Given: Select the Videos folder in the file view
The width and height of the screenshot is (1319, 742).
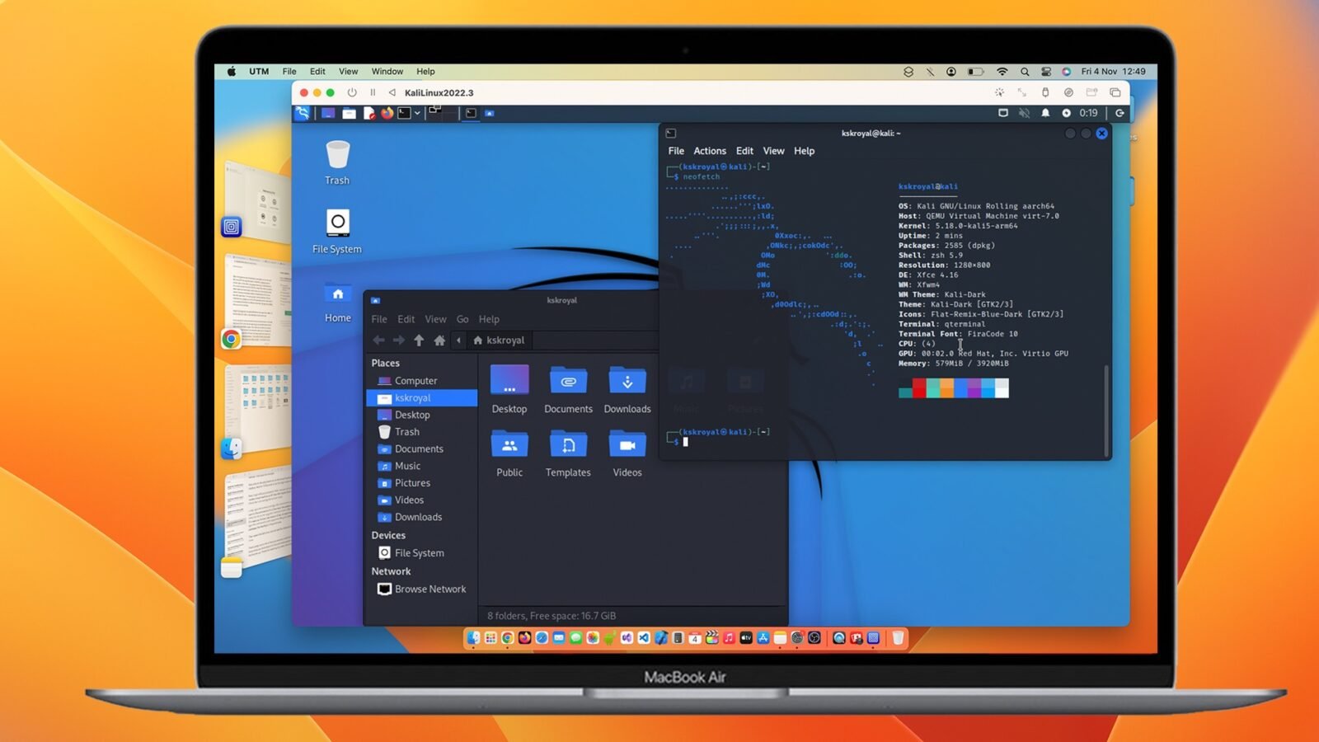Looking at the screenshot, I should point(627,453).
